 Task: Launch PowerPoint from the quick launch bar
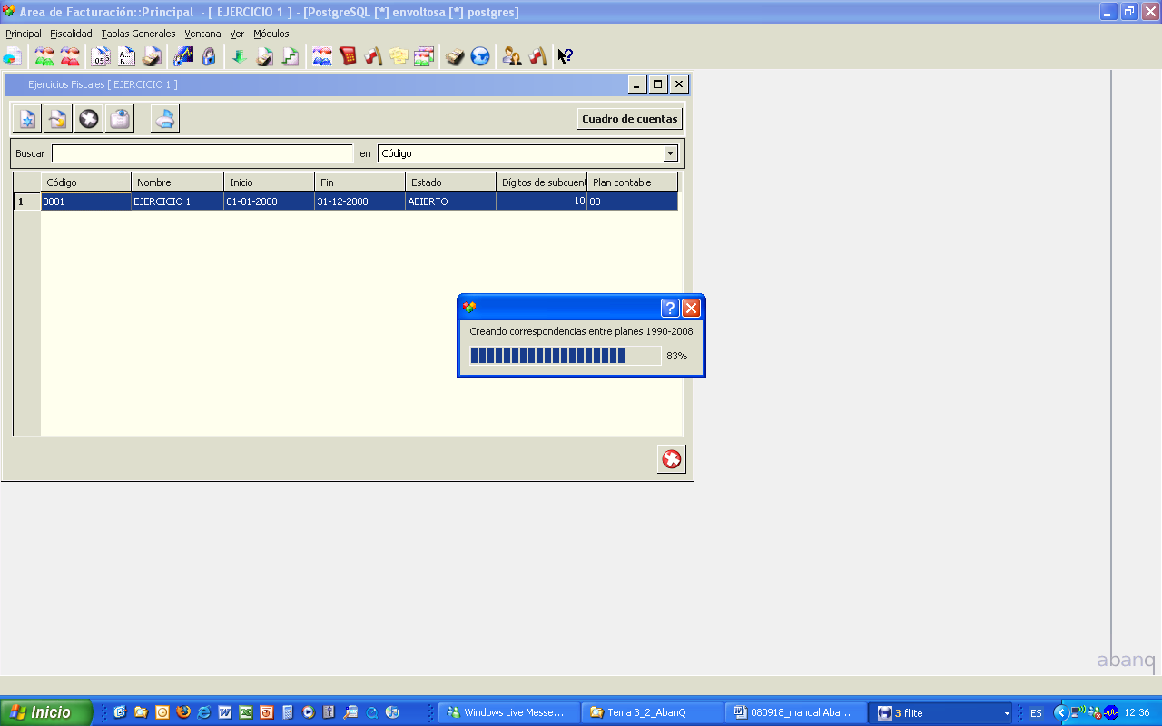tap(267, 712)
